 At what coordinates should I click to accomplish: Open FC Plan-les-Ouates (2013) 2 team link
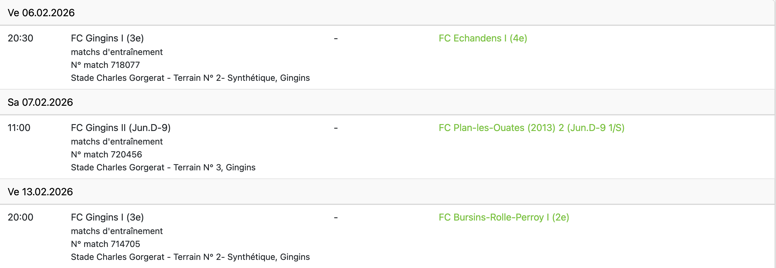[531, 128]
